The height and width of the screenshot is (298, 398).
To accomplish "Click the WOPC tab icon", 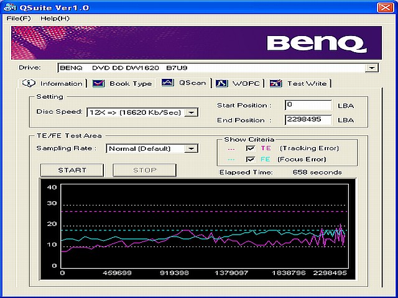I will 221,83.
